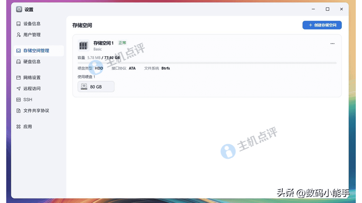Image resolution: width=362 pixels, height=203 pixels.
Task: Click the 80 GB disk chip
Action: click(96, 87)
